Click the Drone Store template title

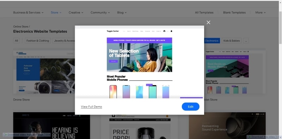[22, 99]
